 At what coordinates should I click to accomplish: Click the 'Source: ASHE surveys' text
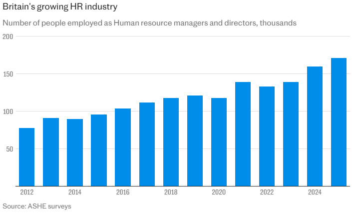[37, 206]
